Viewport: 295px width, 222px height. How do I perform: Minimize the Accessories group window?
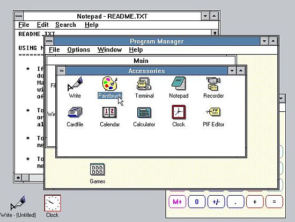[232, 71]
